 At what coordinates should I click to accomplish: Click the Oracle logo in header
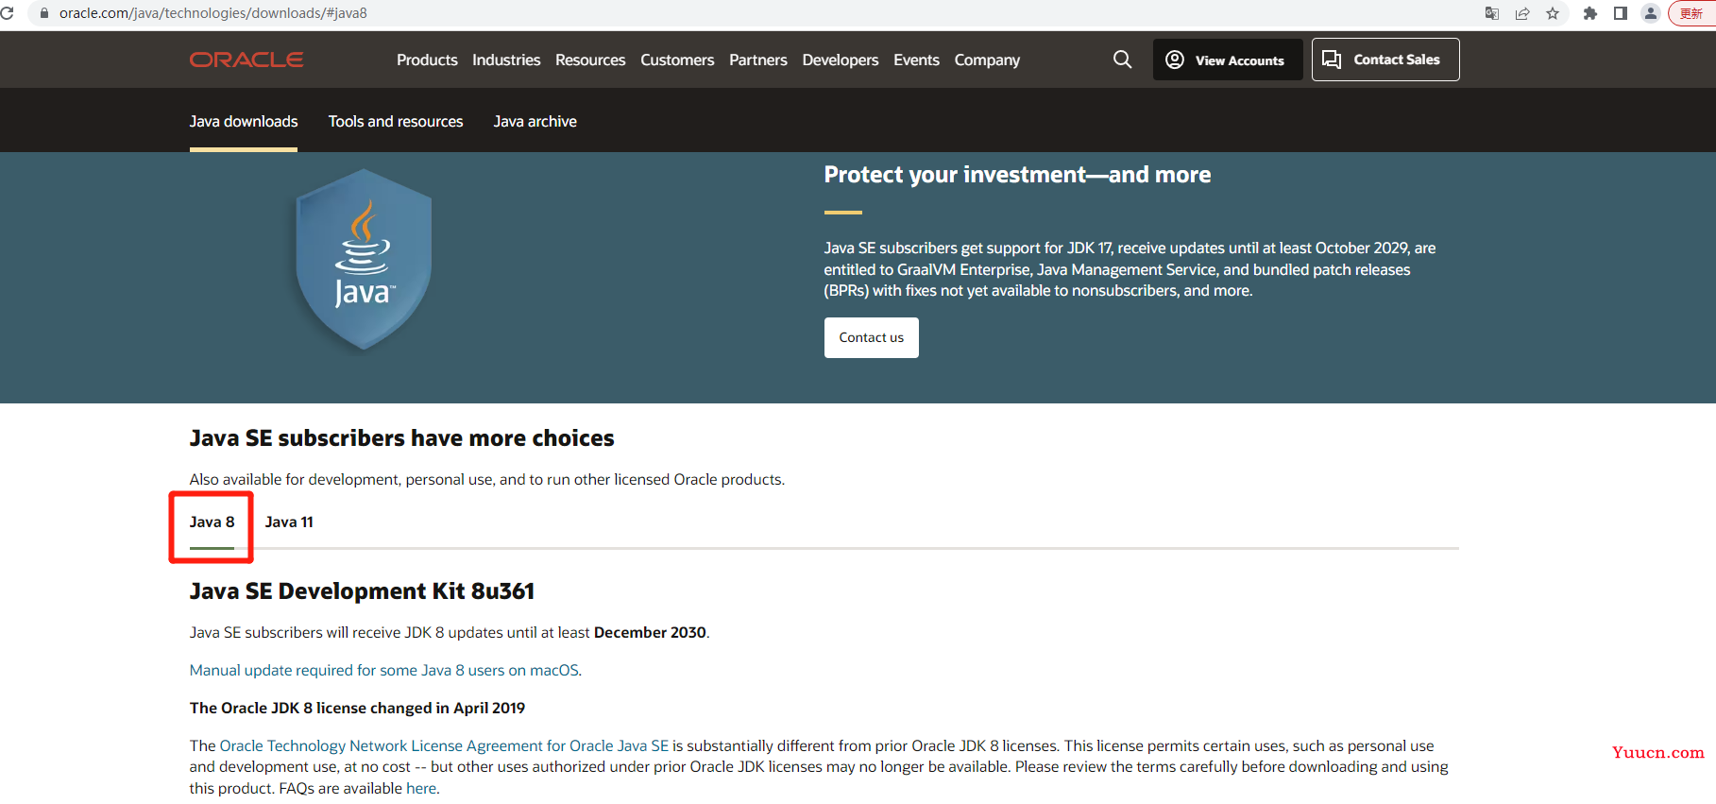(x=246, y=60)
